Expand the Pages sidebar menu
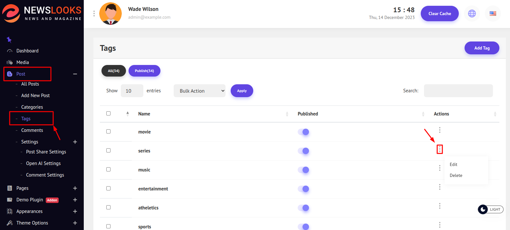Image resolution: width=510 pixels, height=230 pixels. (x=75, y=188)
